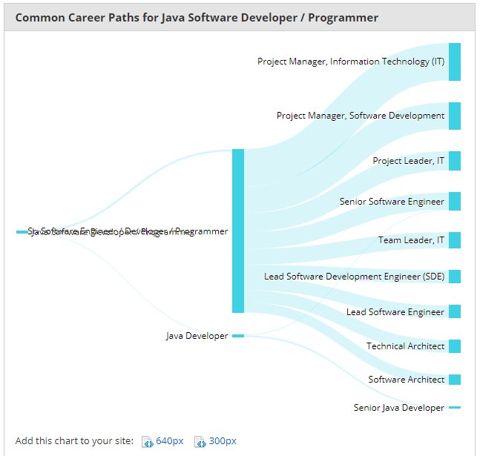The image size is (480, 456).
Task: Click the Senior Java Developer node bar
Action: click(455, 407)
